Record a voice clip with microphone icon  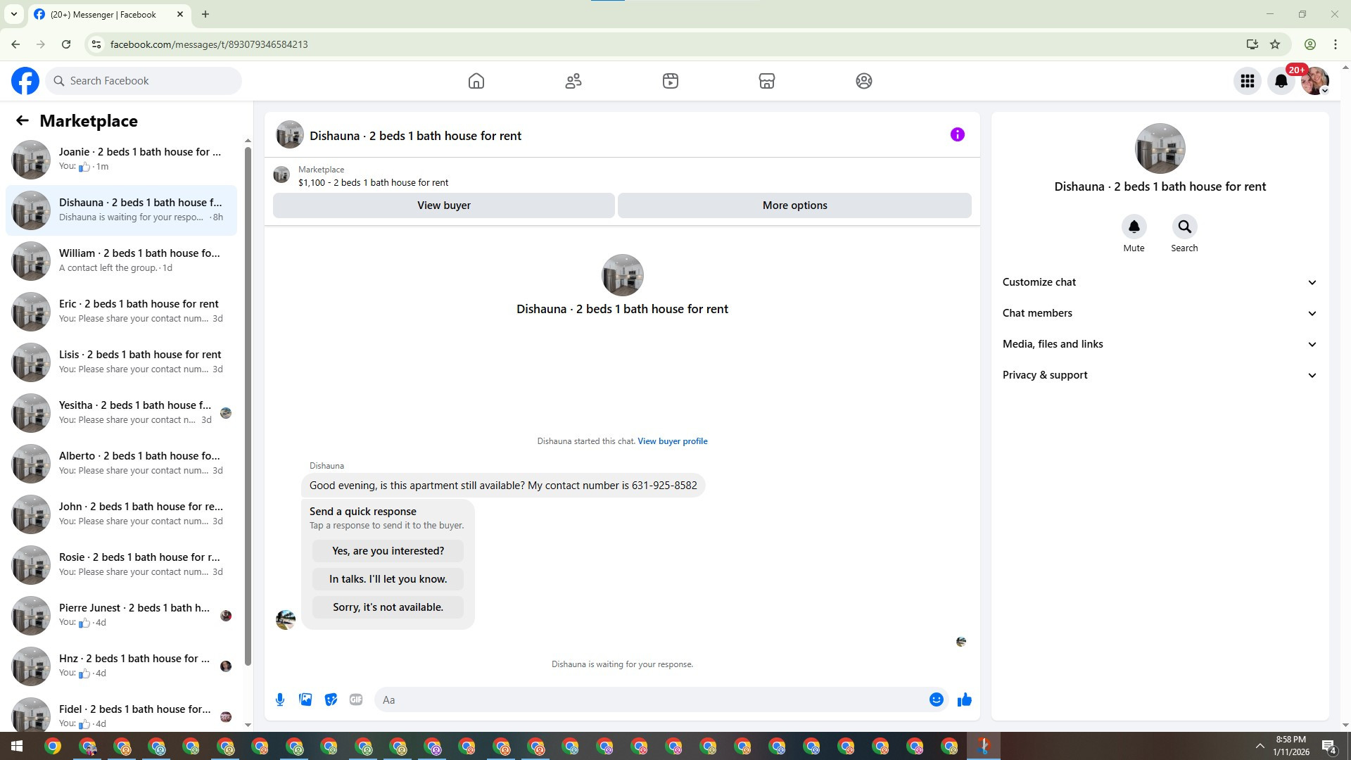[x=280, y=699]
